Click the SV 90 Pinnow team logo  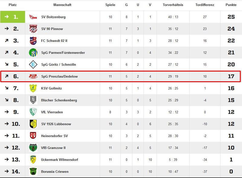tap(33, 29)
